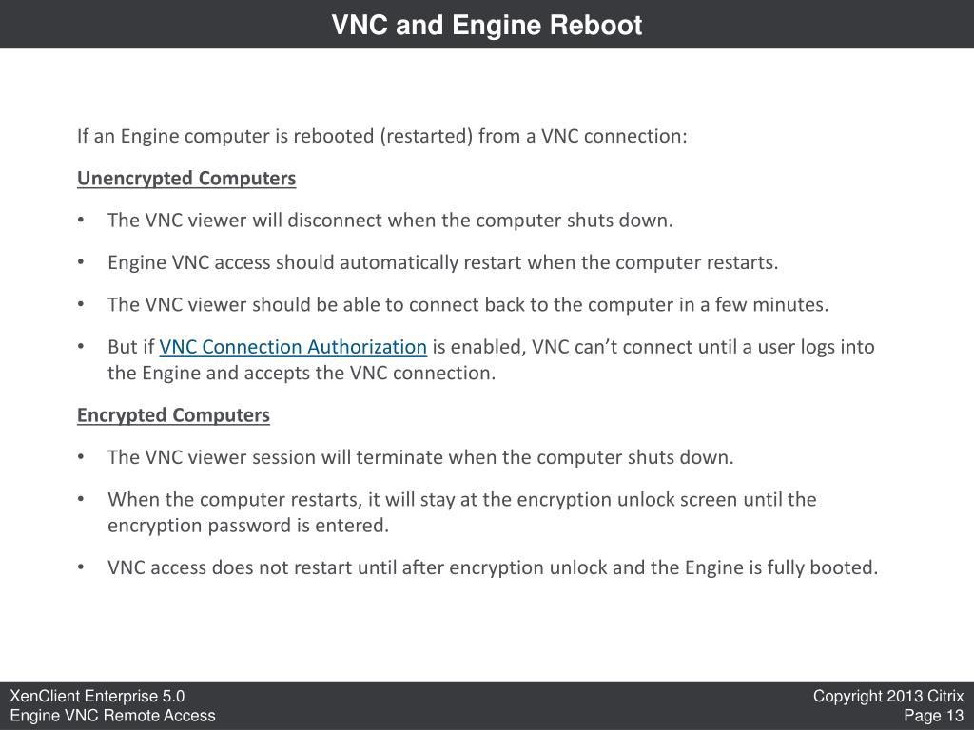Open the VNC Connection Authorization link

tap(293, 346)
